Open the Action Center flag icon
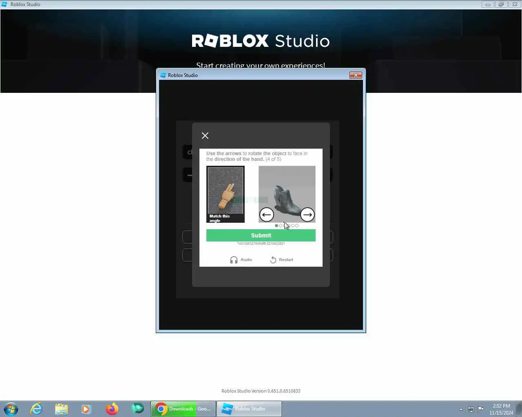 [x=481, y=409]
